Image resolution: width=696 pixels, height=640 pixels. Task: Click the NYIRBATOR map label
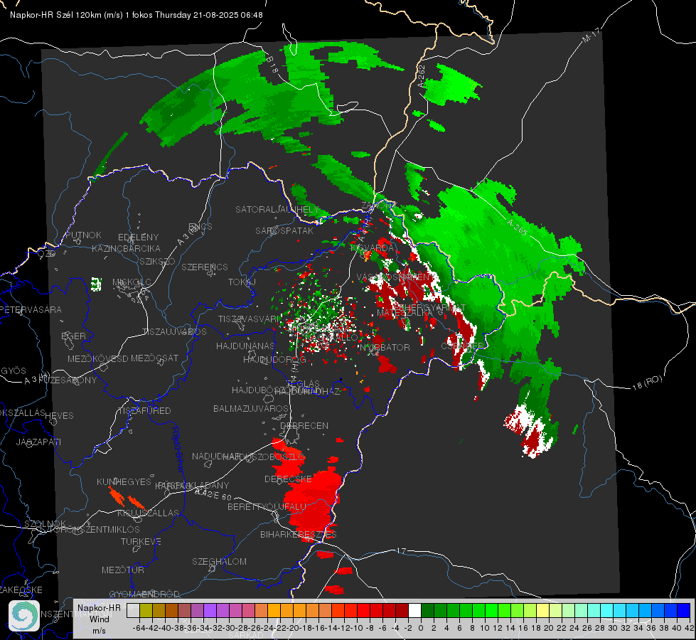(385, 347)
